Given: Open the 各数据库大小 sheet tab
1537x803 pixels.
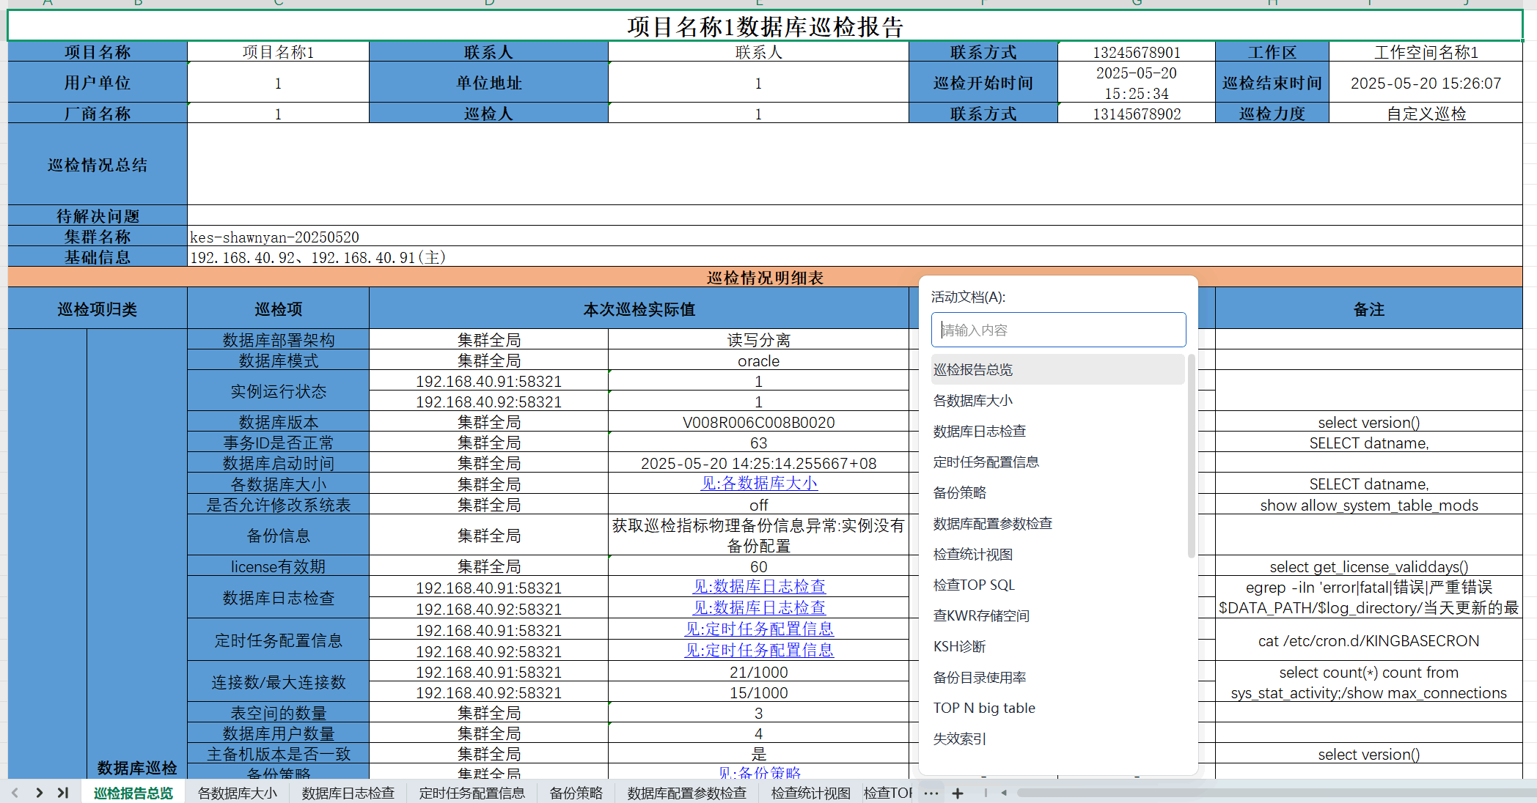Looking at the screenshot, I should (237, 793).
